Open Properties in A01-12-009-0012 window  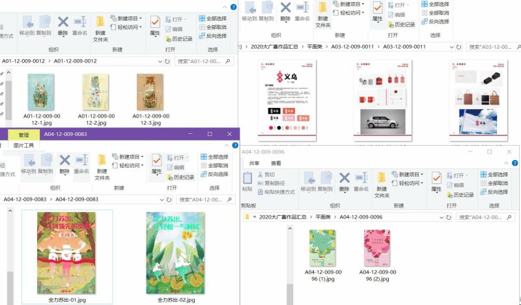[155, 26]
